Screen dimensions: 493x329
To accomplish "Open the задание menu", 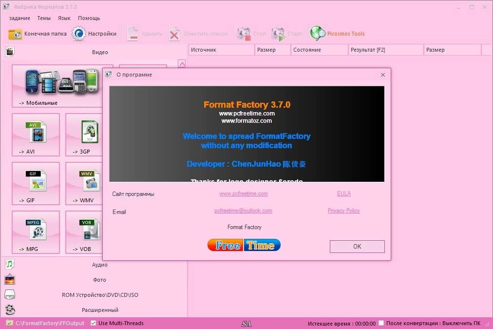I will point(19,18).
